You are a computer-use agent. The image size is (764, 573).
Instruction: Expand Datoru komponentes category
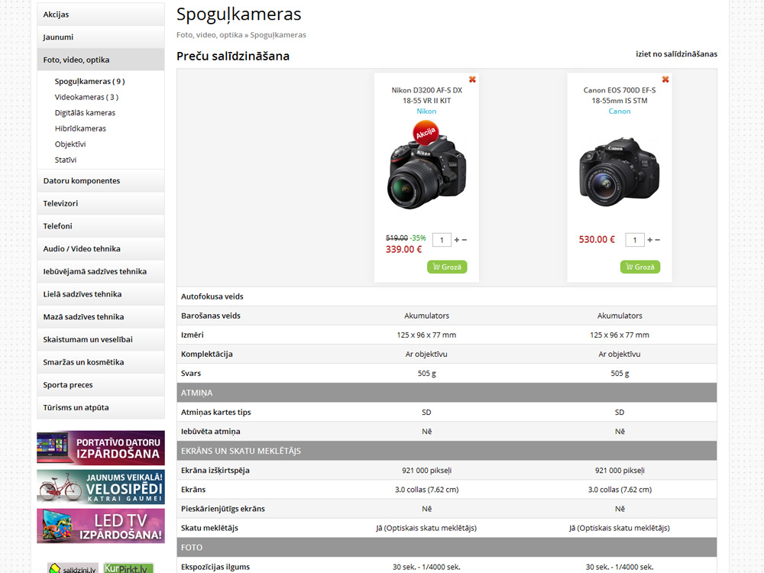(100, 180)
